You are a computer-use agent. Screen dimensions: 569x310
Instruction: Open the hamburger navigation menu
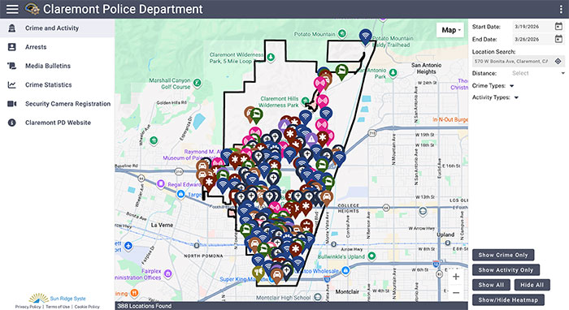[x=12, y=9]
